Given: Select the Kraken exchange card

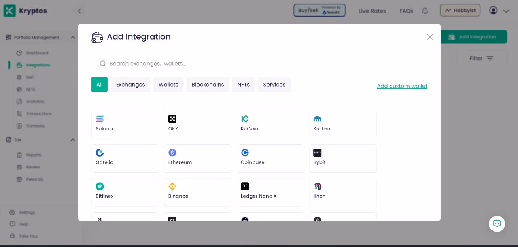Looking at the screenshot, I should click(343, 125).
